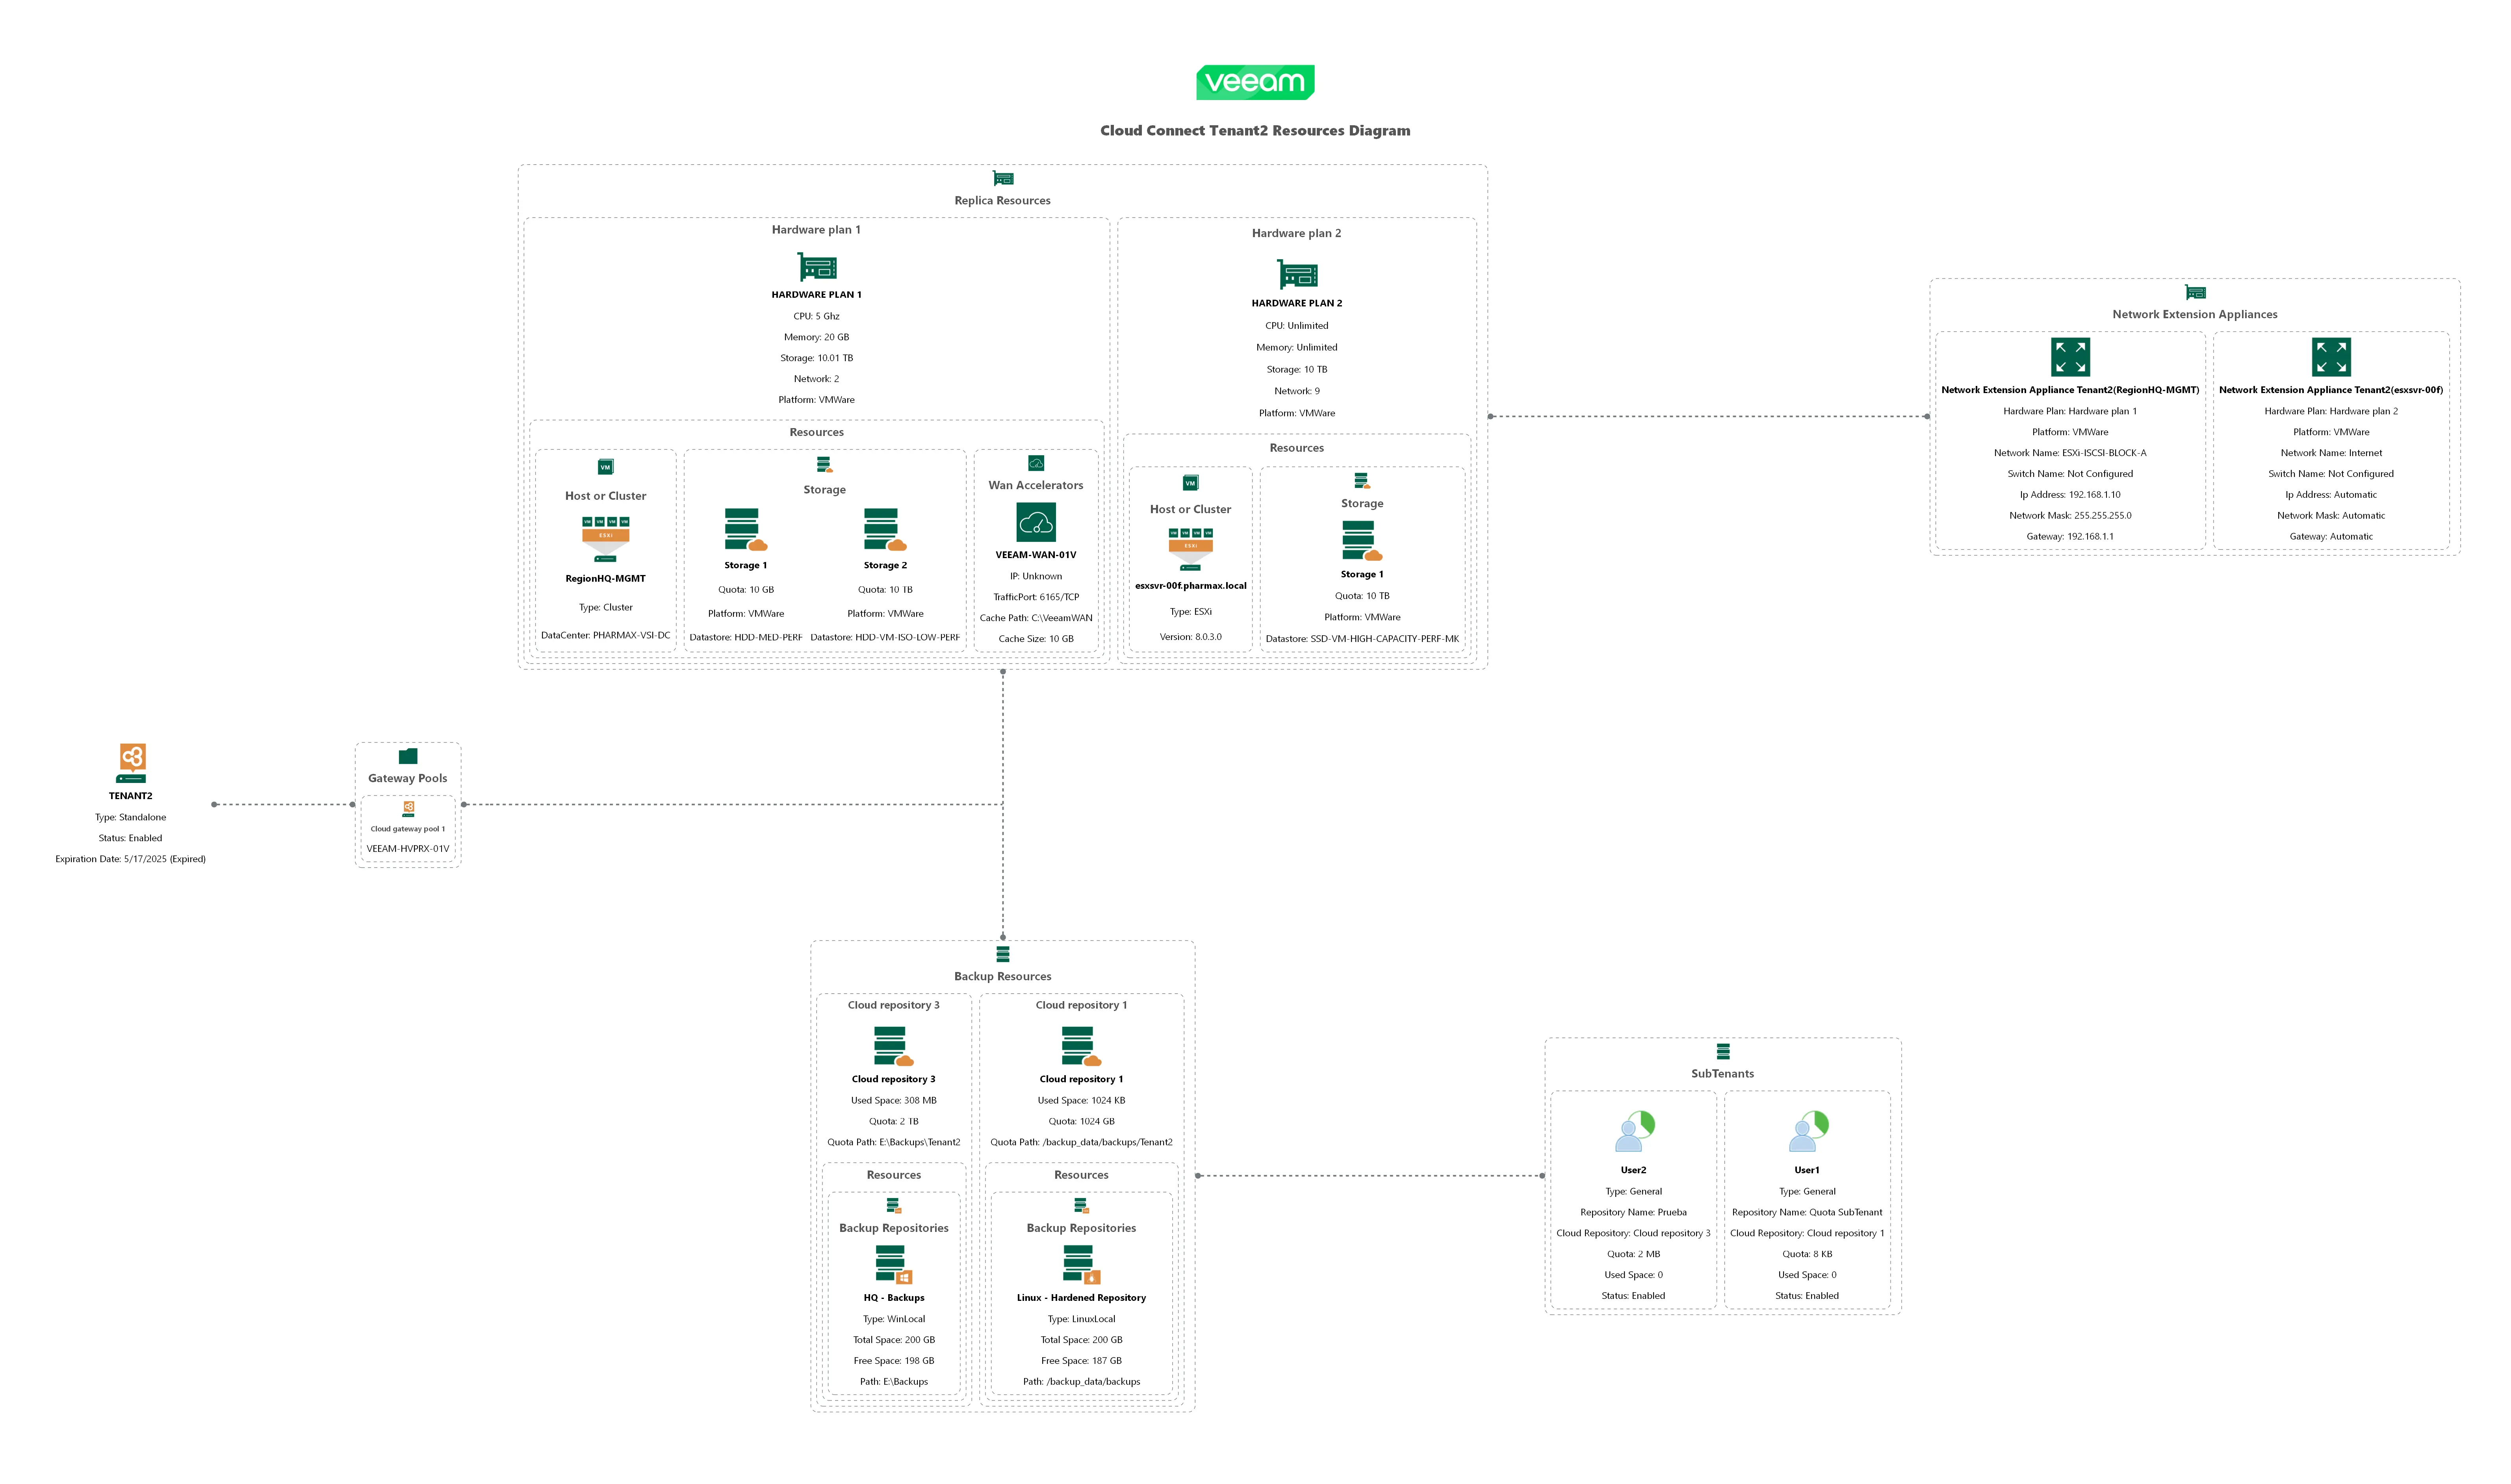This screenshot has height=1484, width=2511.
Task: Click the small Wan Accelerators header icon
Action: pyautogui.click(x=1036, y=463)
